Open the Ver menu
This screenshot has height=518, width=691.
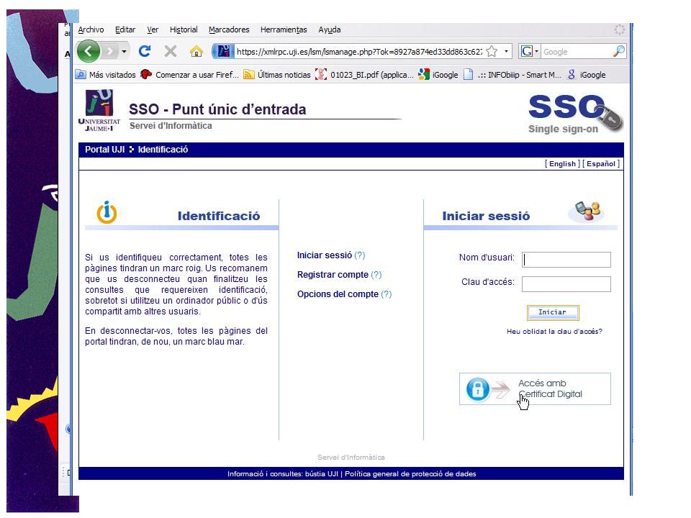coord(153,29)
